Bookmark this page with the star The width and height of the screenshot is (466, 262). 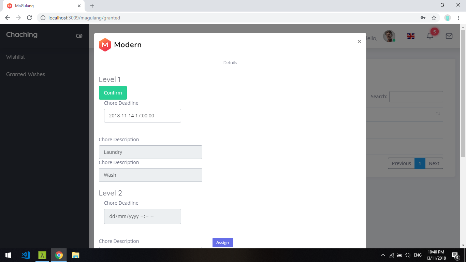coord(434,18)
